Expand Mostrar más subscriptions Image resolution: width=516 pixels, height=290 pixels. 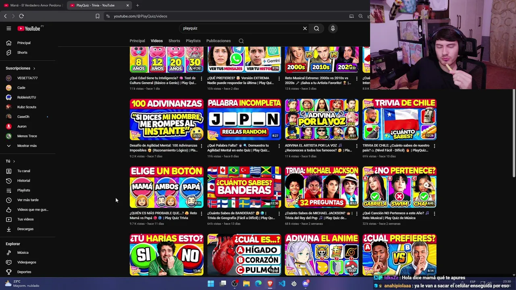pos(28,146)
